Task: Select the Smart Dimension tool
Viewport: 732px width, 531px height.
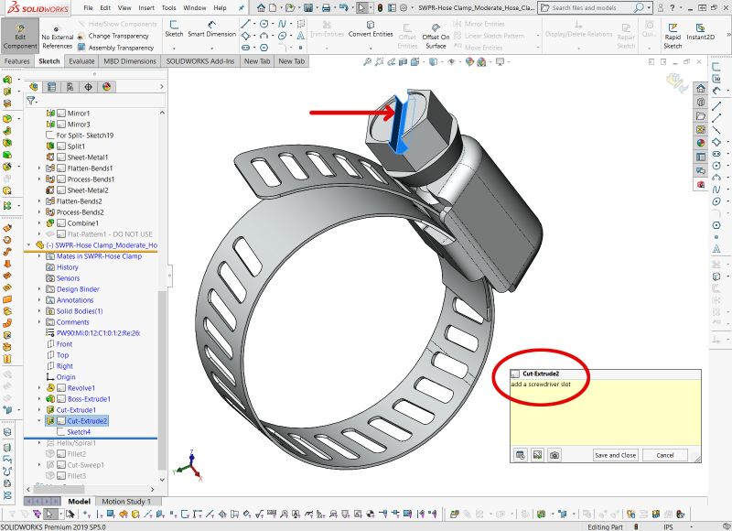Action: coord(212,29)
